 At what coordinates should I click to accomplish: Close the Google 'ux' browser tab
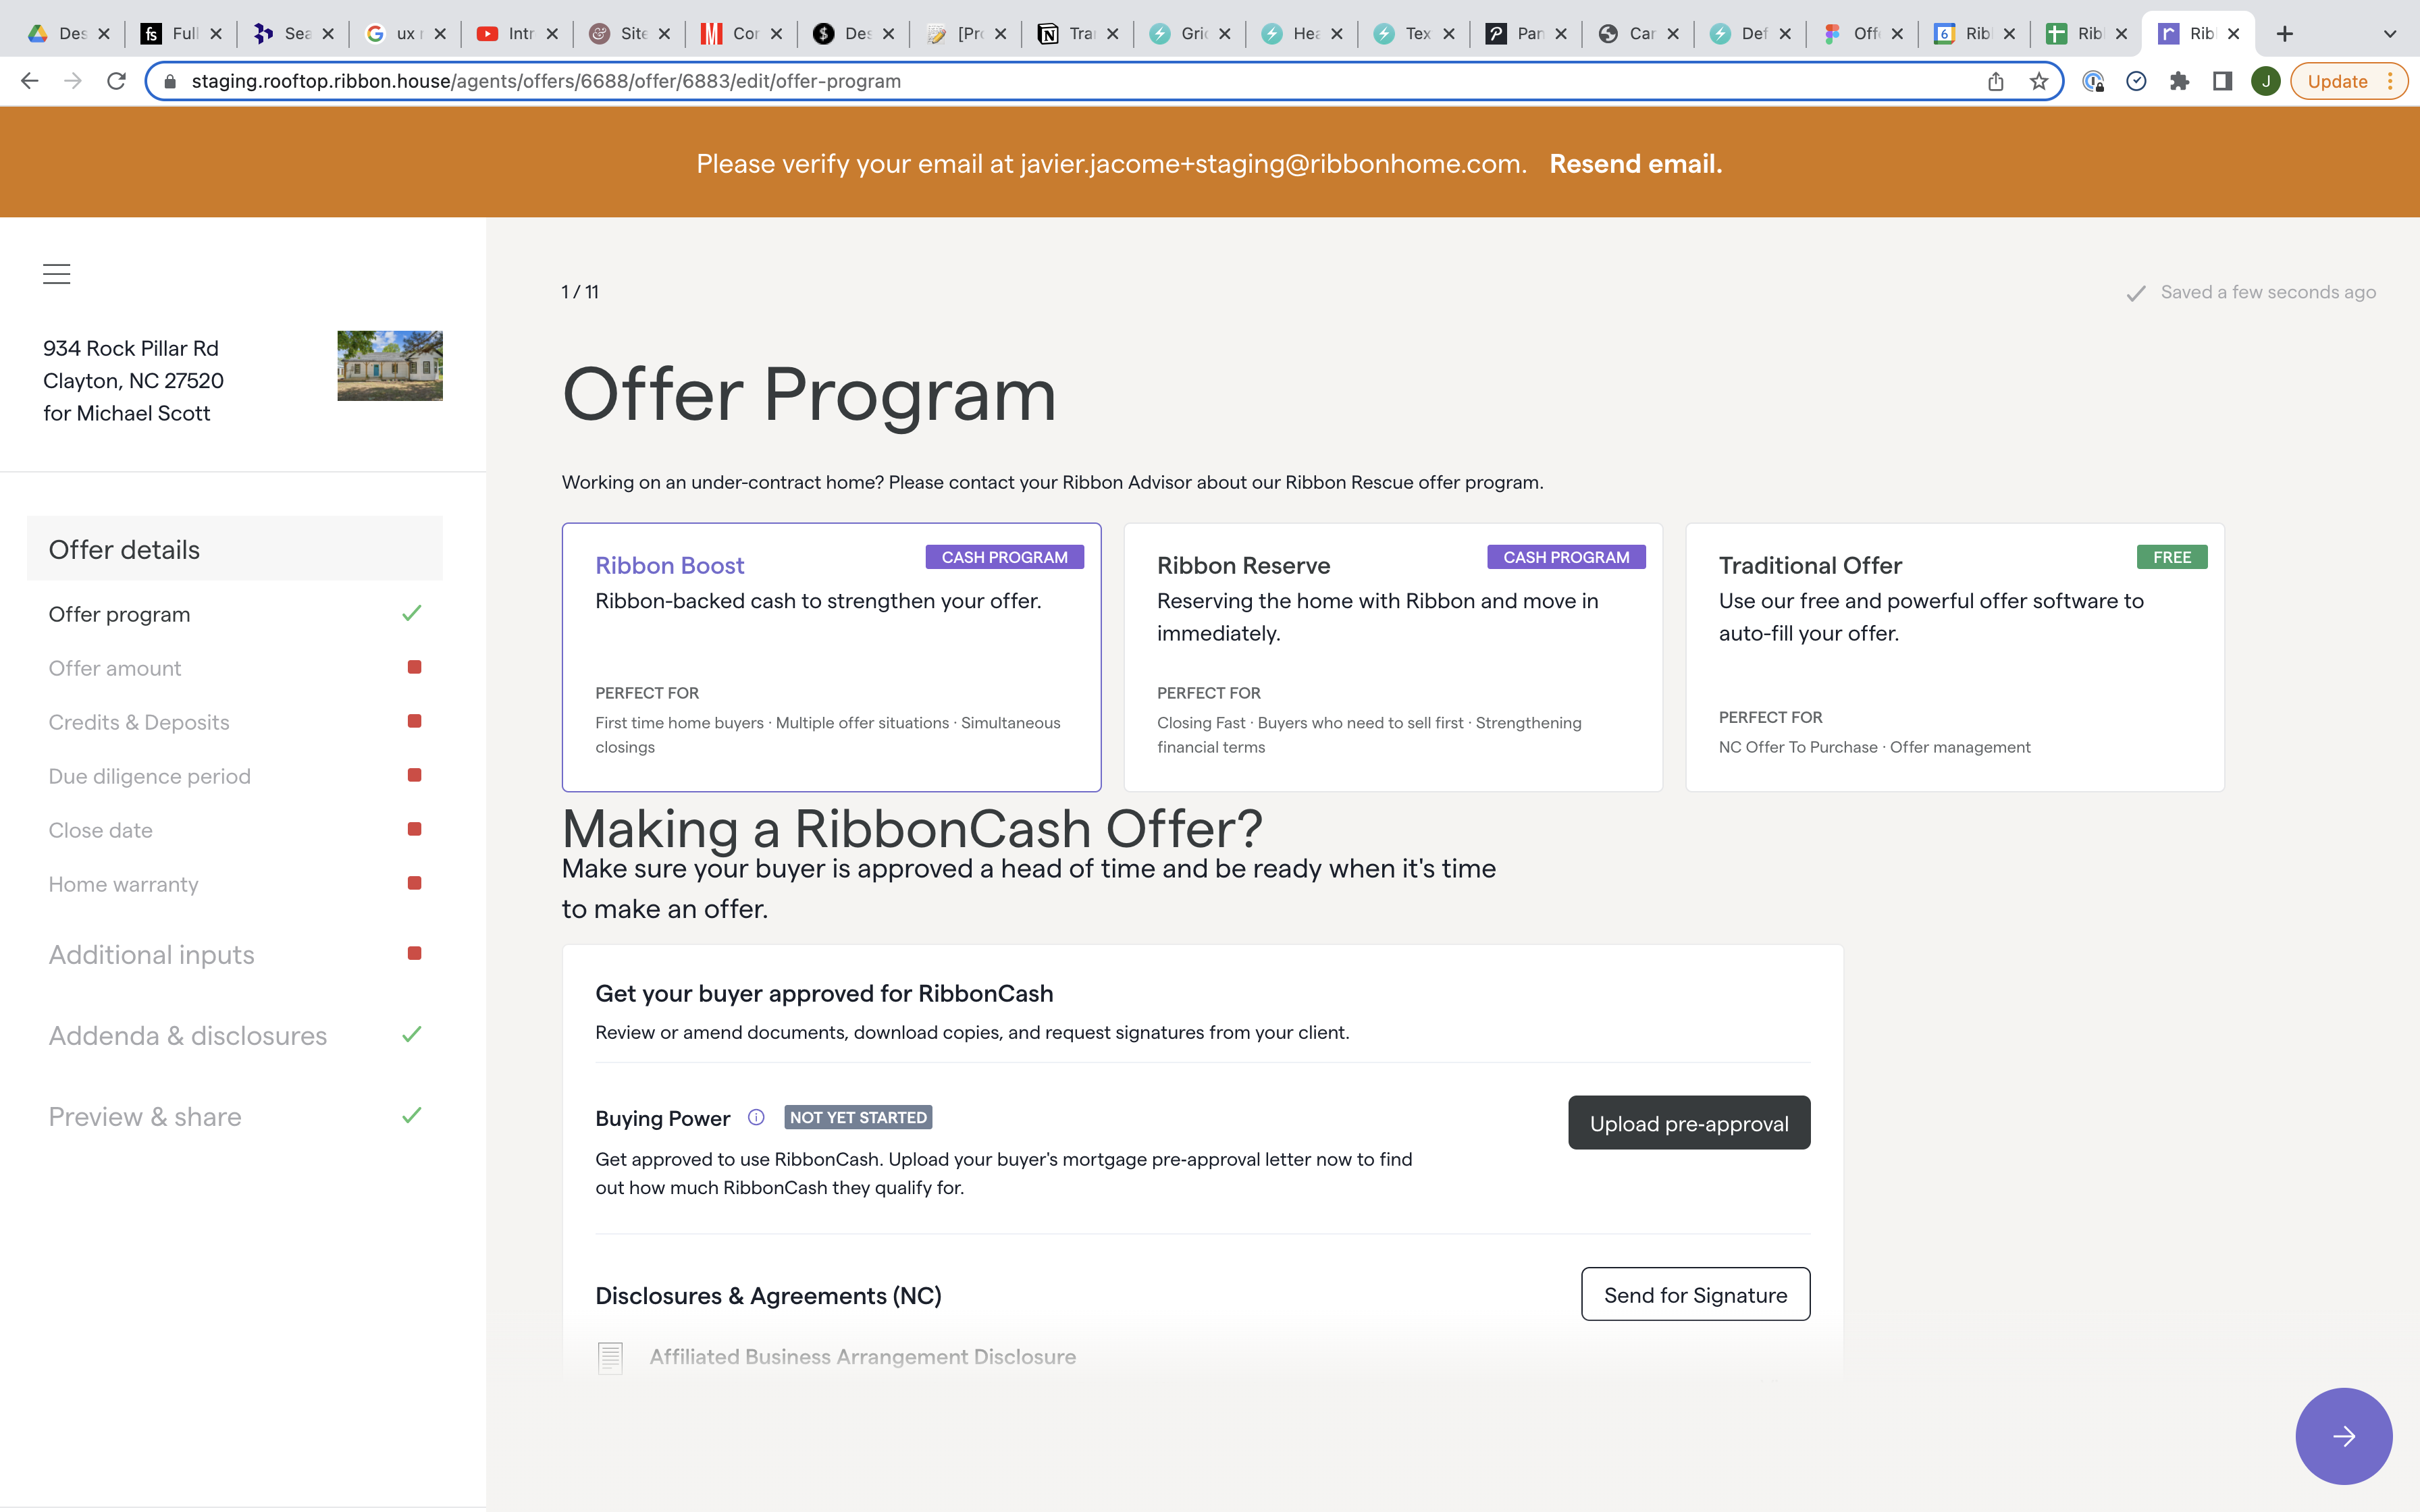click(x=440, y=34)
